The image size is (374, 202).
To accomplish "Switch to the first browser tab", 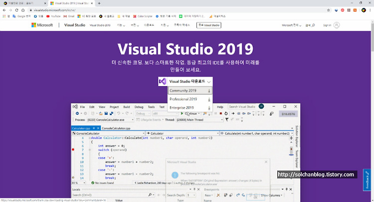I will click(24, 3).
